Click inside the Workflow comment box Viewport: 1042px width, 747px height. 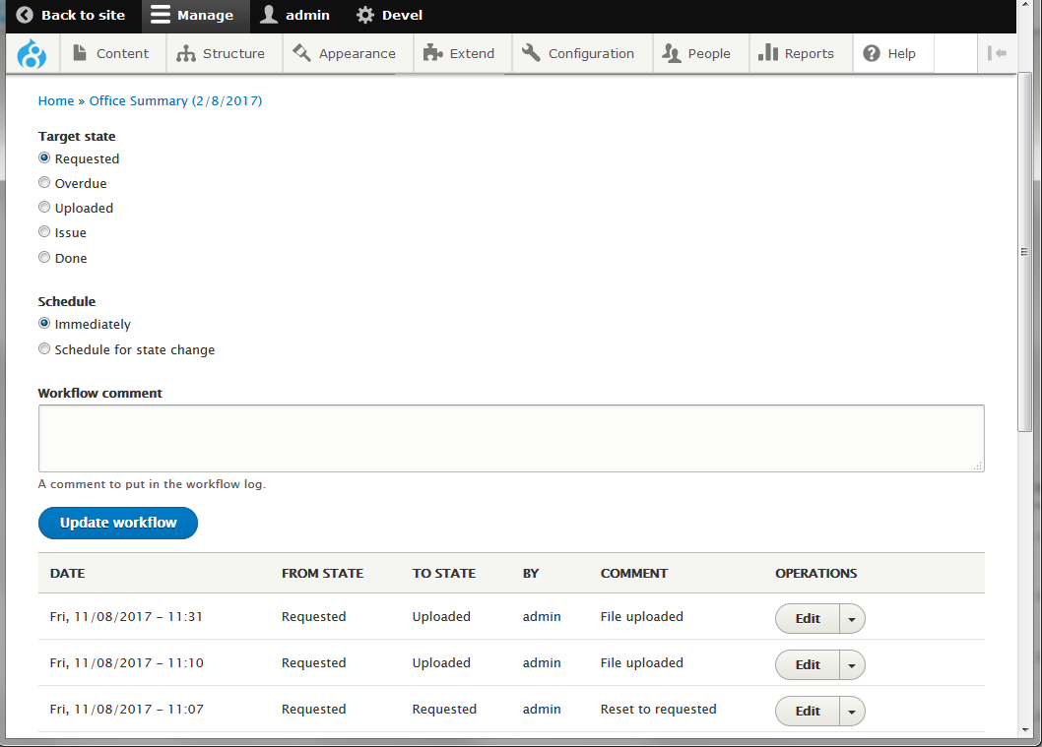point(511,437)
